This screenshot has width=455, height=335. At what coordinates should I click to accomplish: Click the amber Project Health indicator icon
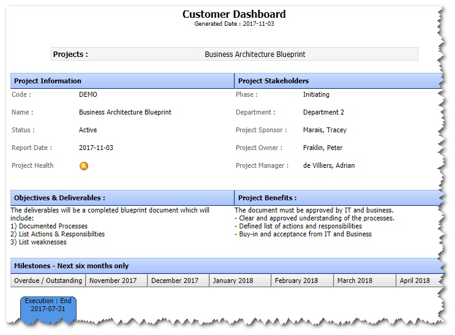(x=83, y=166)
